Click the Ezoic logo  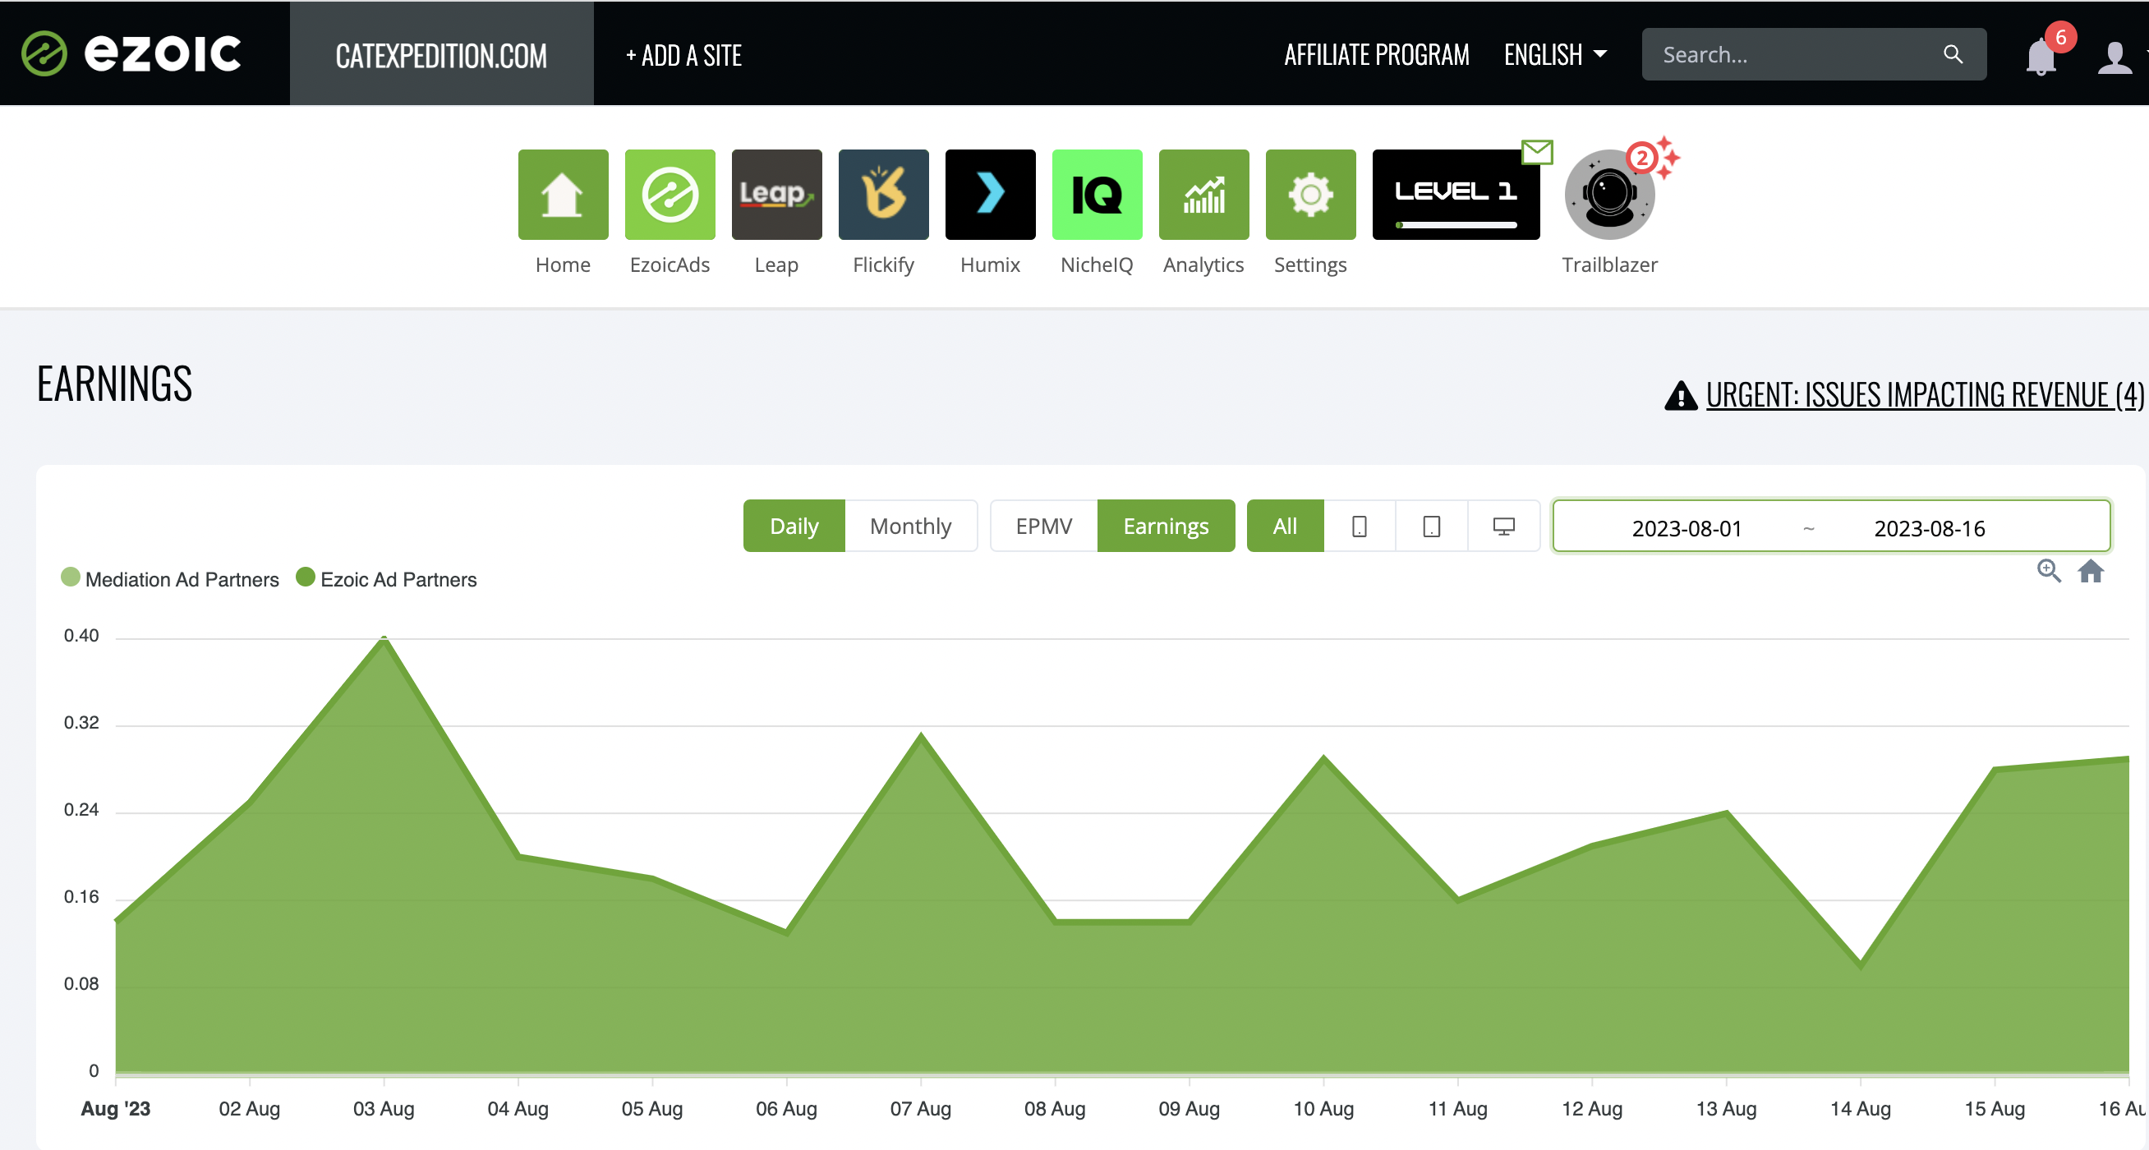pyautogui.click(x=131, y=53)
